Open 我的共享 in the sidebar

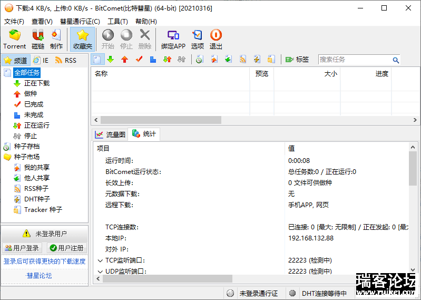tap(37, 168)
